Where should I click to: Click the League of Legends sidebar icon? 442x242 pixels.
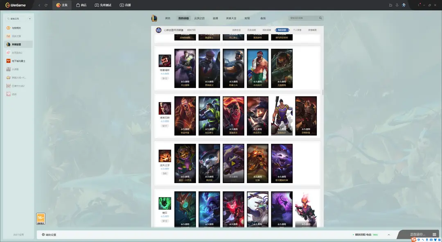pyautogui.click(x=9, y=44)
